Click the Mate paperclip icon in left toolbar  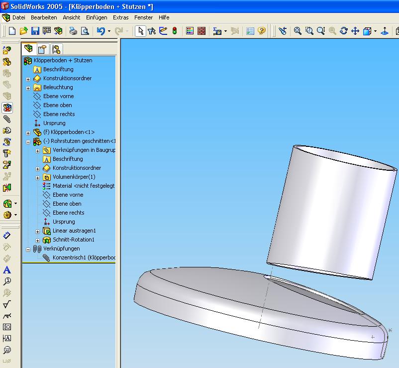7,120
